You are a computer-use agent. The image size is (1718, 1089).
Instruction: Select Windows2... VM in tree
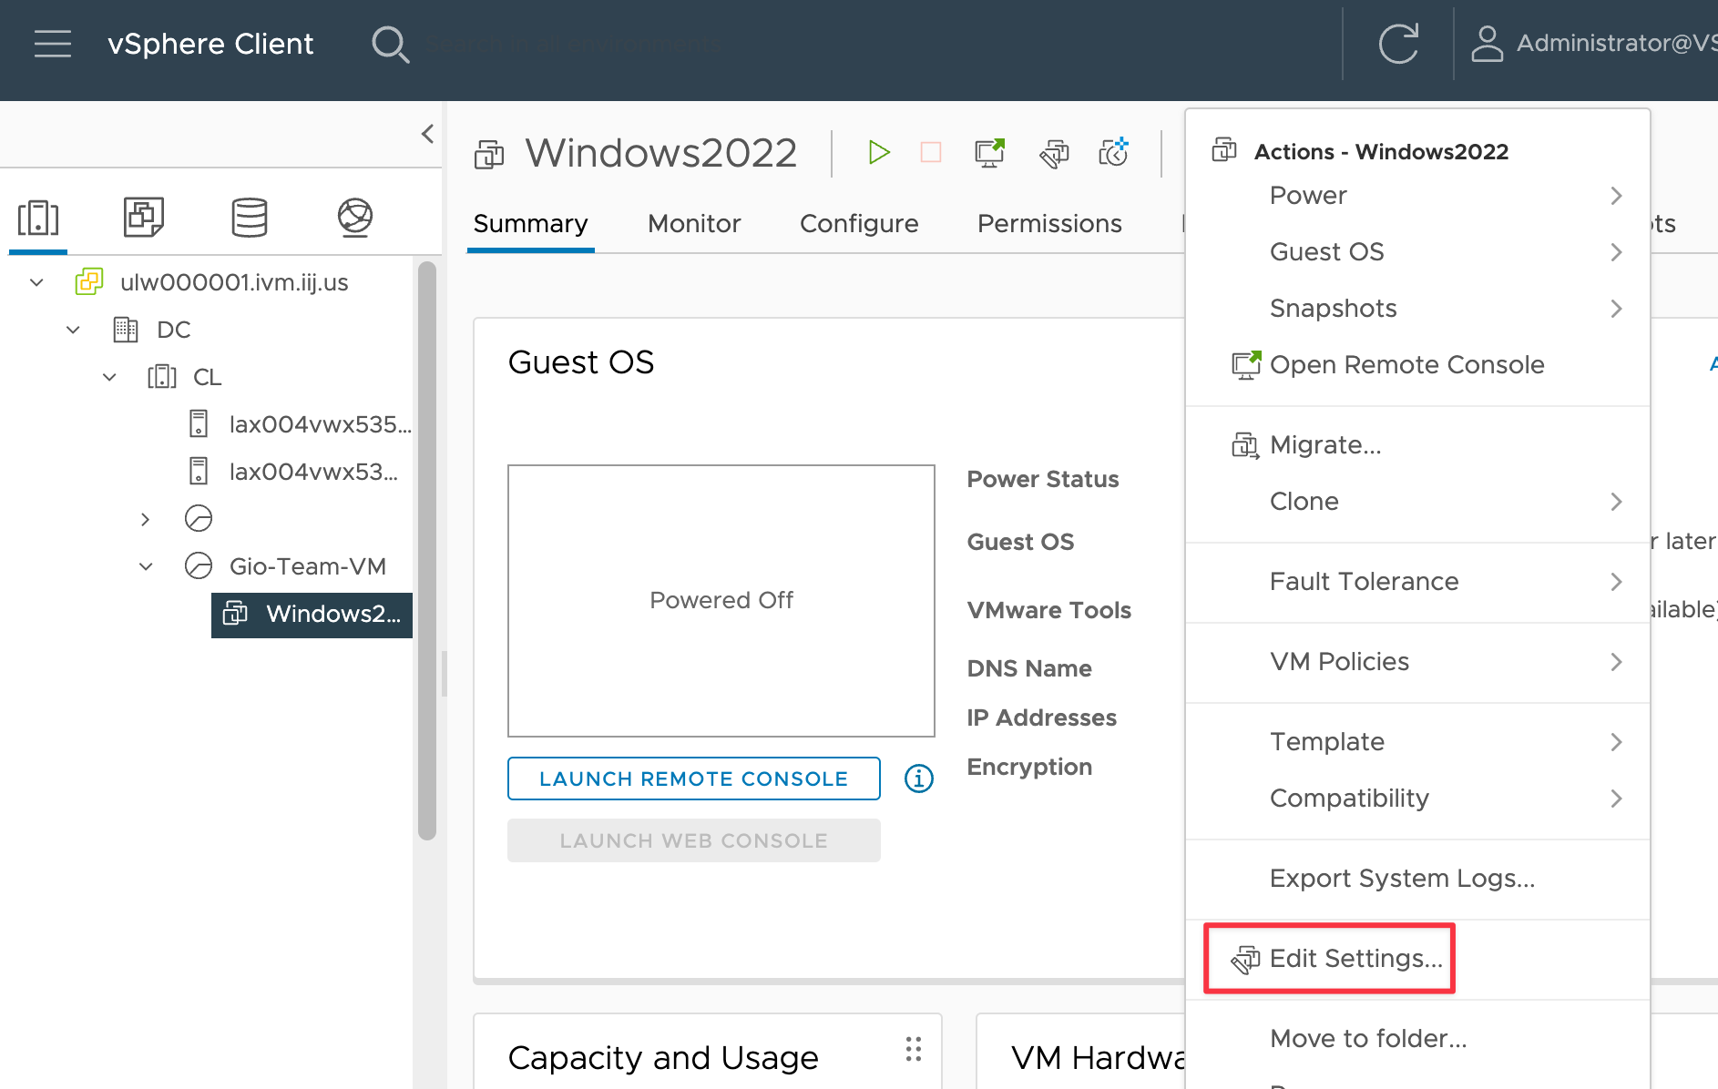pos(312,615)
